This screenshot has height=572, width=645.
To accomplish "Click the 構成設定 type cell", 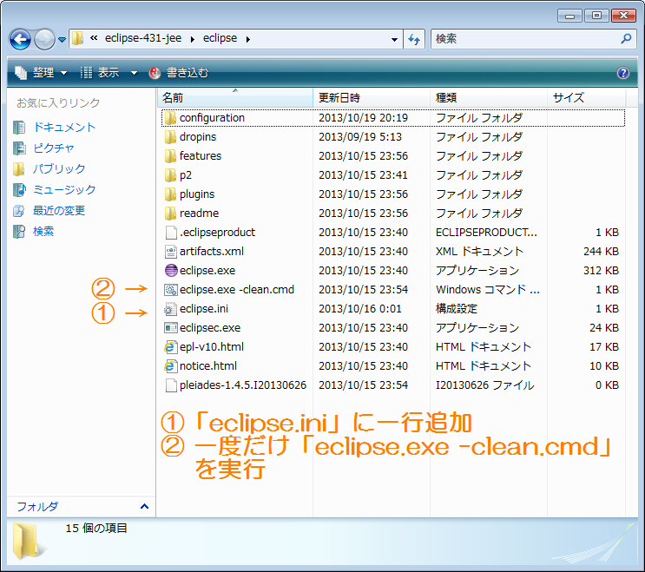I will pos(457,308).
